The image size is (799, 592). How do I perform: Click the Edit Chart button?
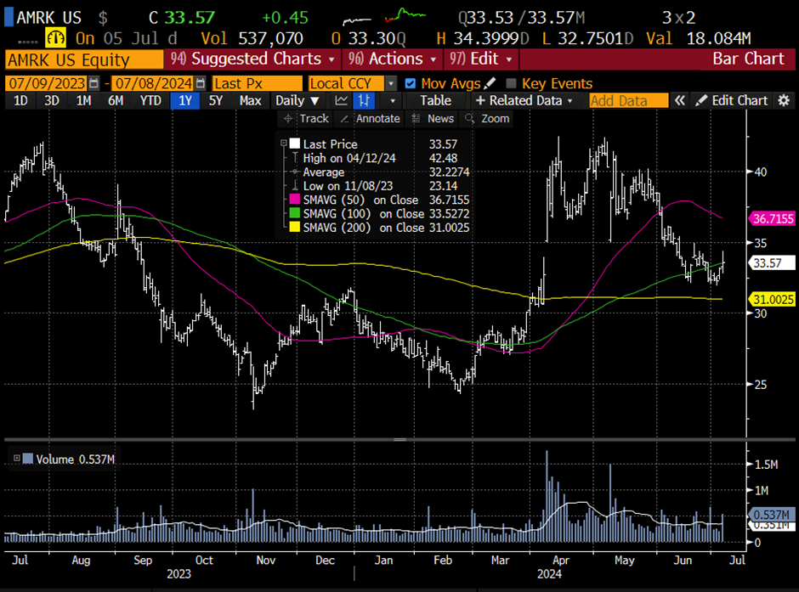click(731, 100)
